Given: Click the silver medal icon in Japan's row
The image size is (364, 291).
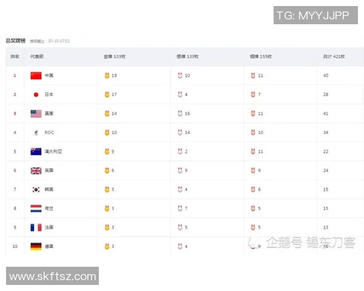Looking at the screenshot, I should (180, 95).
